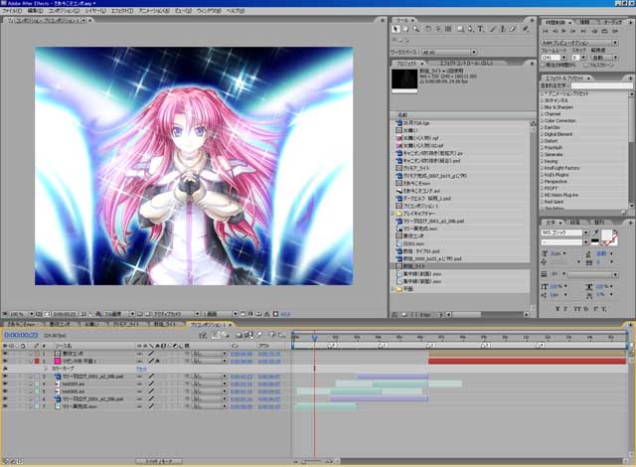Select the Text type tool

[x=481, y=29]
